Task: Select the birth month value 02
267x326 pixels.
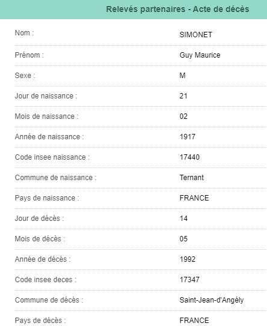Action: [x=183, y=116]
